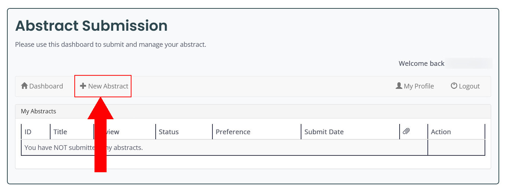
Task: Click the Preference column header
Action: 233,132
